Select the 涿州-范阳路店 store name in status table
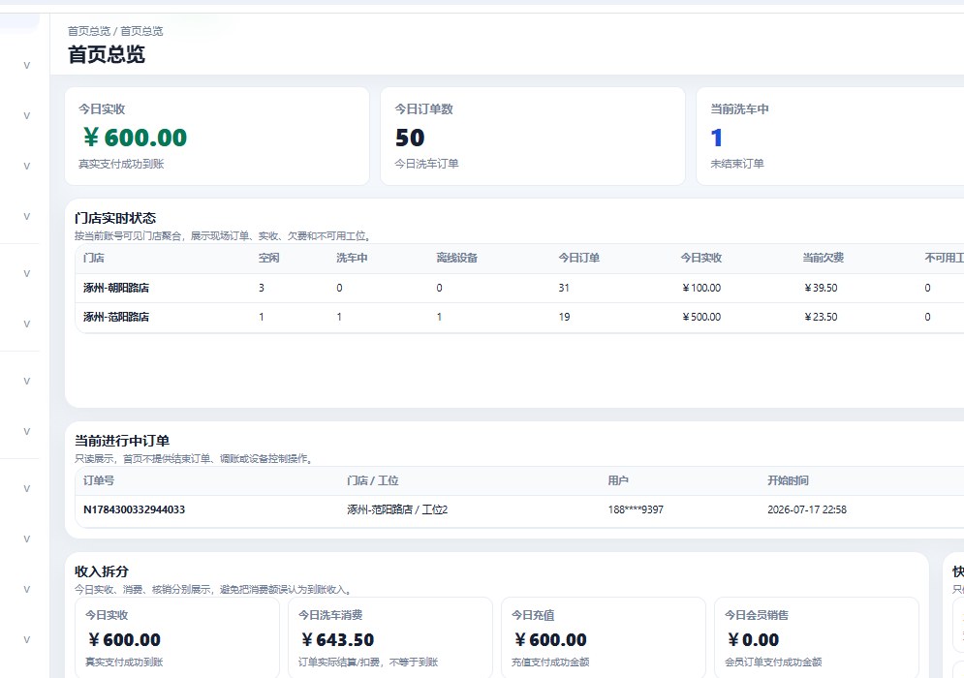The height and width of the screenshot is (678, 964). [x=116, y=317]
